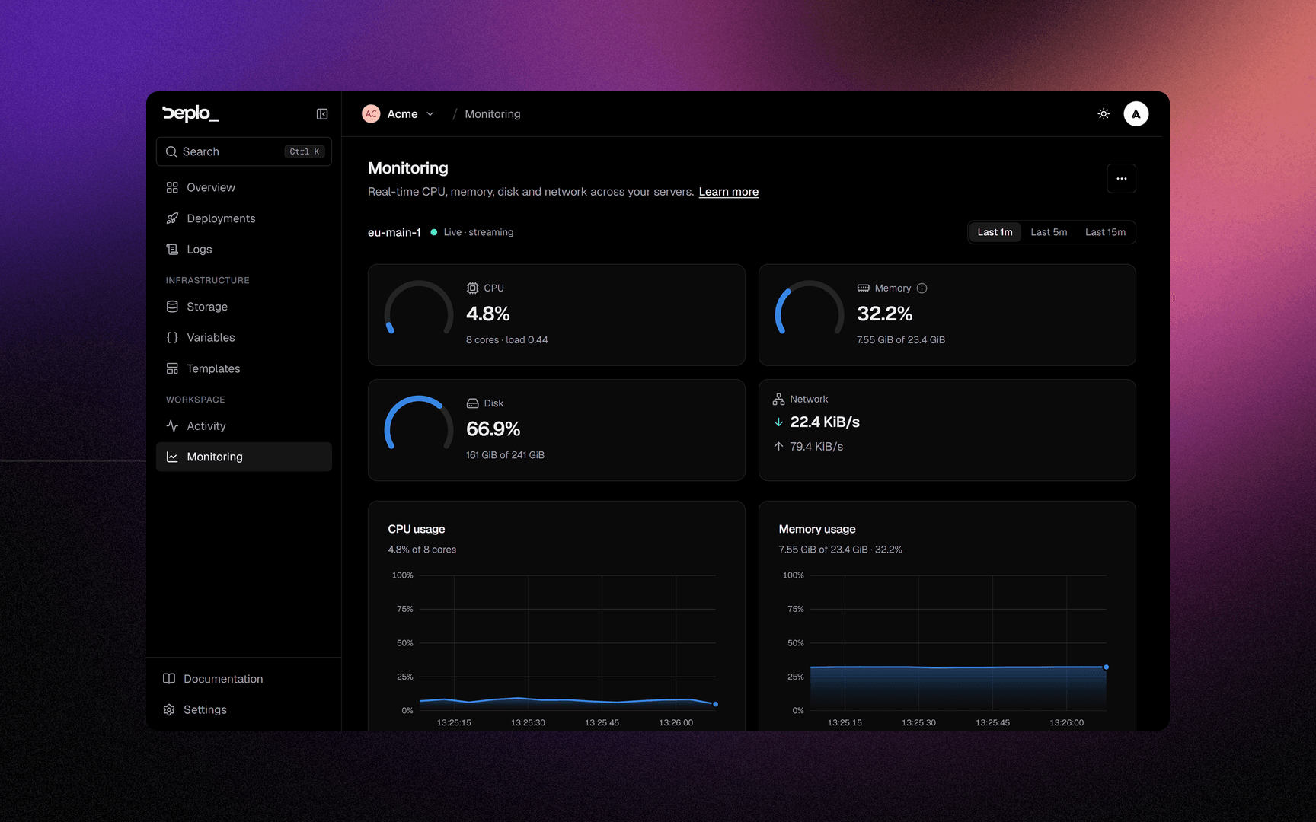The width and height of the screenshot is (1316, 822).
Task: Click the Logs scroll icon
Action: pos(172,250)
